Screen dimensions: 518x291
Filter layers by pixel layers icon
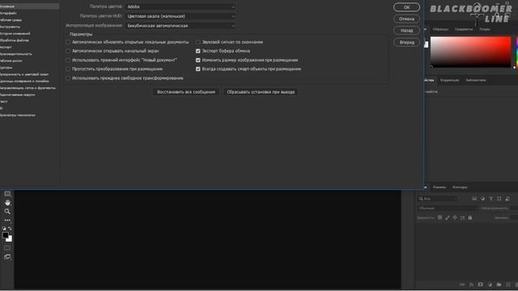[x=474, y=199]
